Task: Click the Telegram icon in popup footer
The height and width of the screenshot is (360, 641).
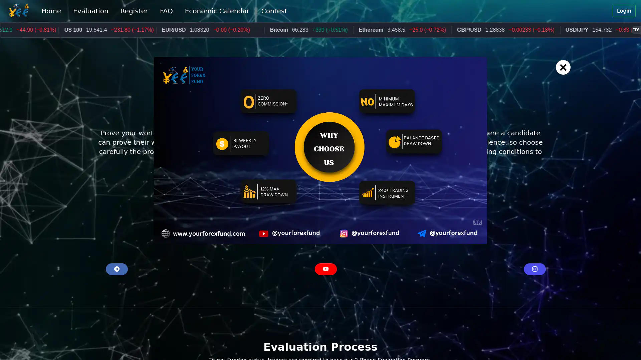Action: coord(422,233)
